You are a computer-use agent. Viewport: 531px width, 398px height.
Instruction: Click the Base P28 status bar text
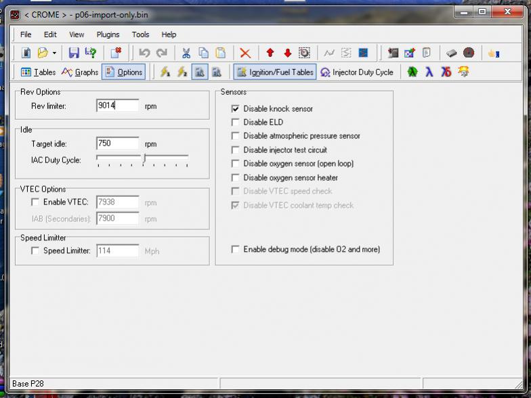(x=28, y=384)
